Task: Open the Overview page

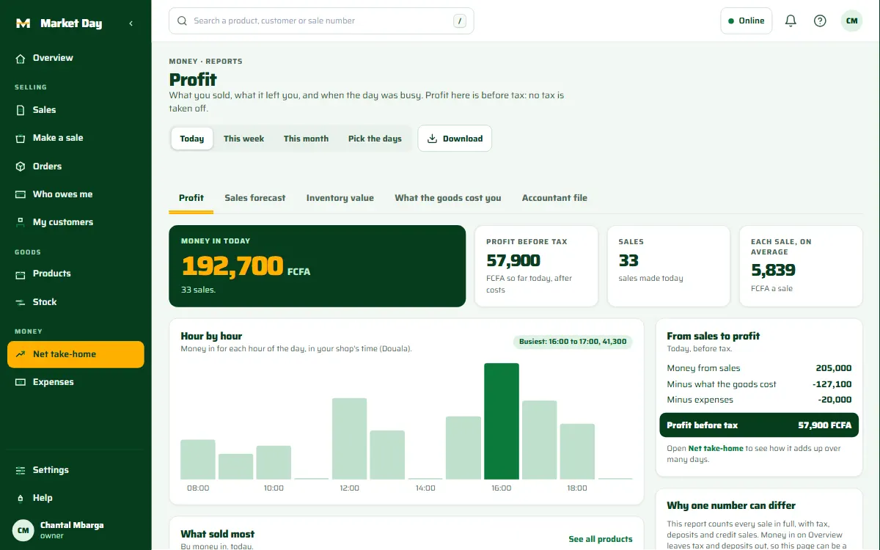Action: (76, 58)
